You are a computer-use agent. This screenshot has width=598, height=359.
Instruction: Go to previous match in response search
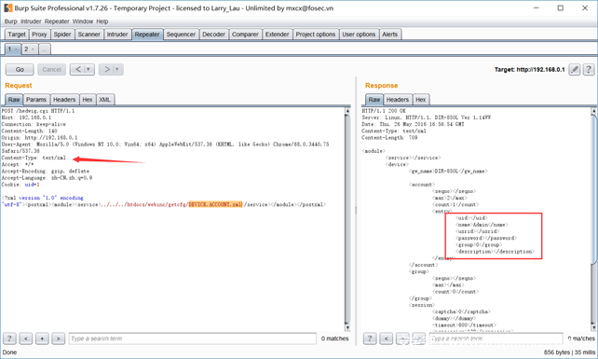(386, 338)
